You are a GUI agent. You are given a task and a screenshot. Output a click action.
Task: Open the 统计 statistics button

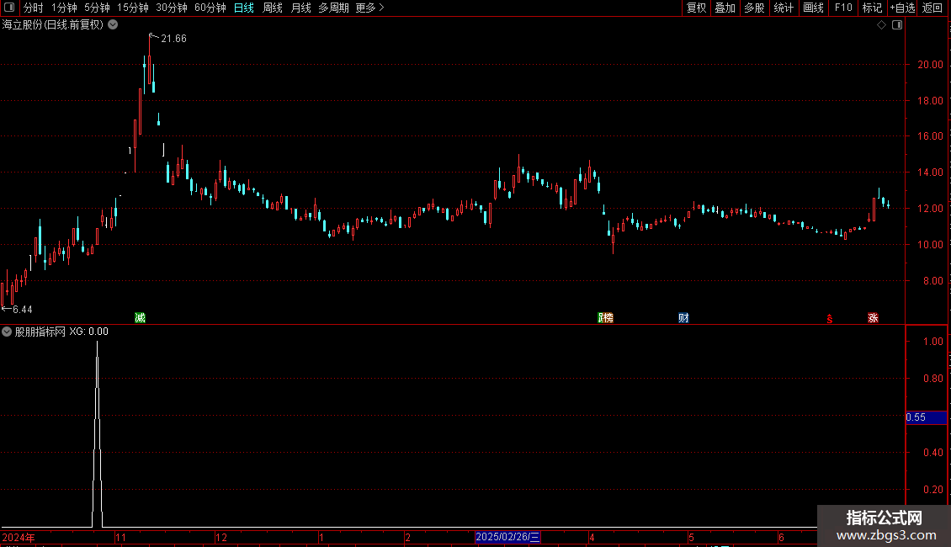point(784,8)
